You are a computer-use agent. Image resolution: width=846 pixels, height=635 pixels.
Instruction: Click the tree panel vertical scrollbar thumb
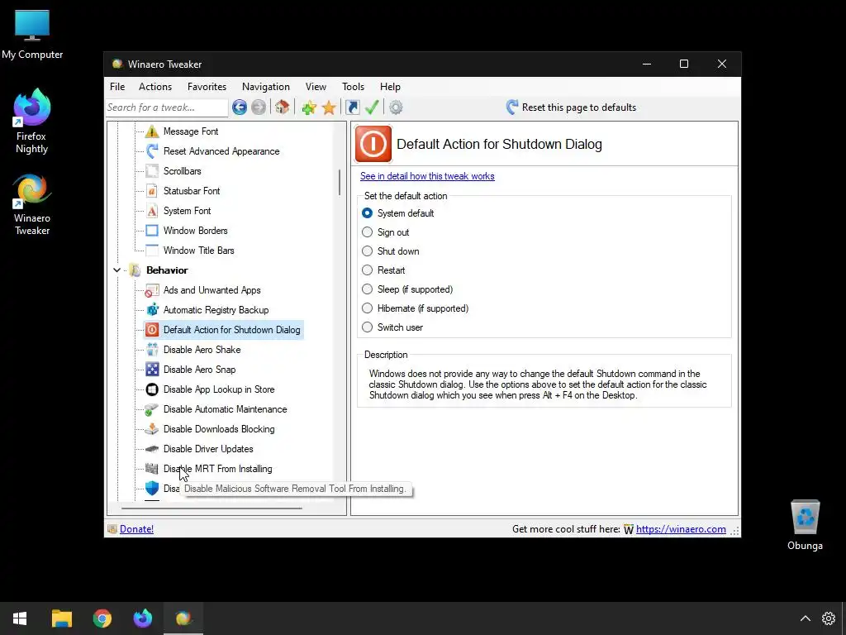[x=340, y=183]
